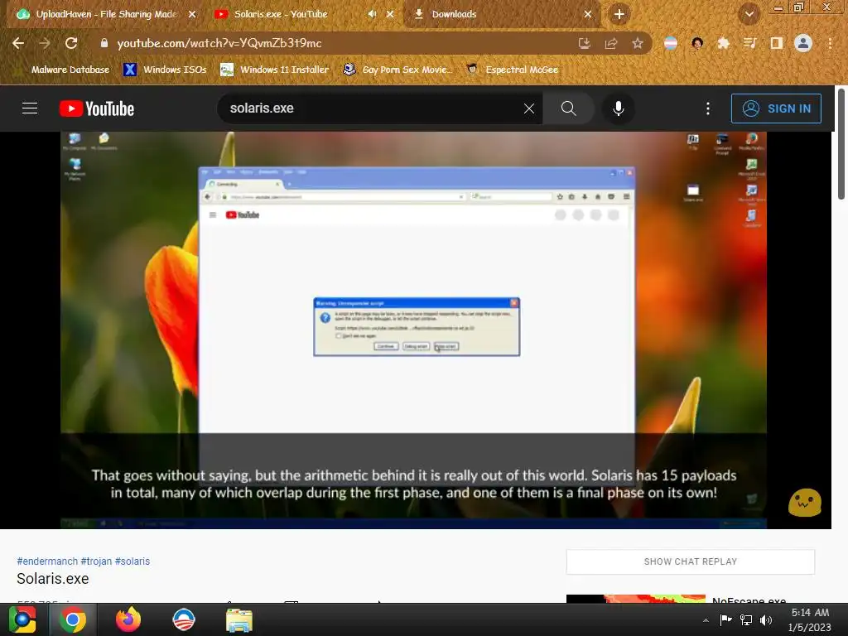Click the install app icon in address bar
The image size is (848, 636).
[x=585, y=43]
